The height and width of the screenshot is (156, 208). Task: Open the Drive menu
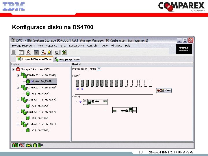click(x=105, y=46)
